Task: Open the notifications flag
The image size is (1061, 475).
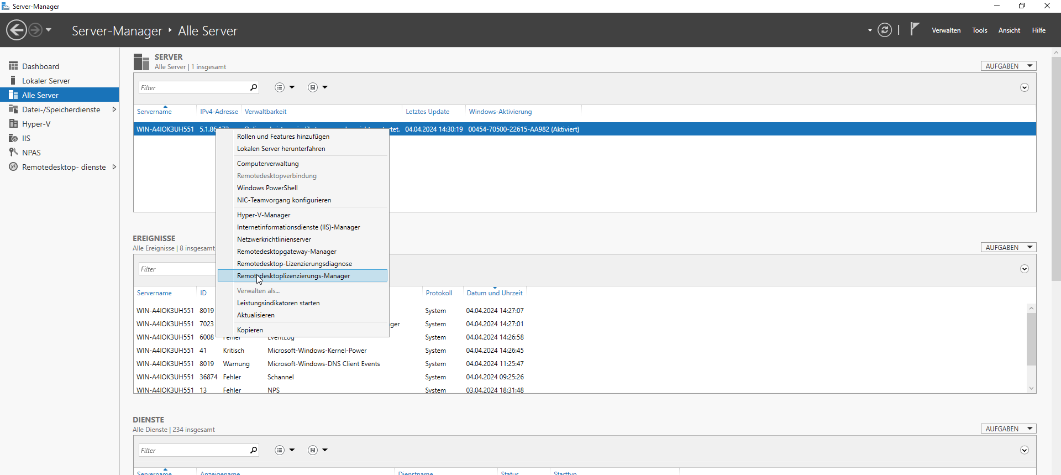Action: point(915,29)
